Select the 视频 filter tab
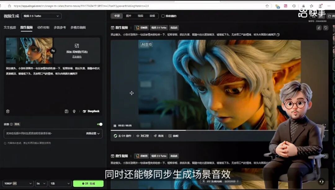 (x=140, y=16)
